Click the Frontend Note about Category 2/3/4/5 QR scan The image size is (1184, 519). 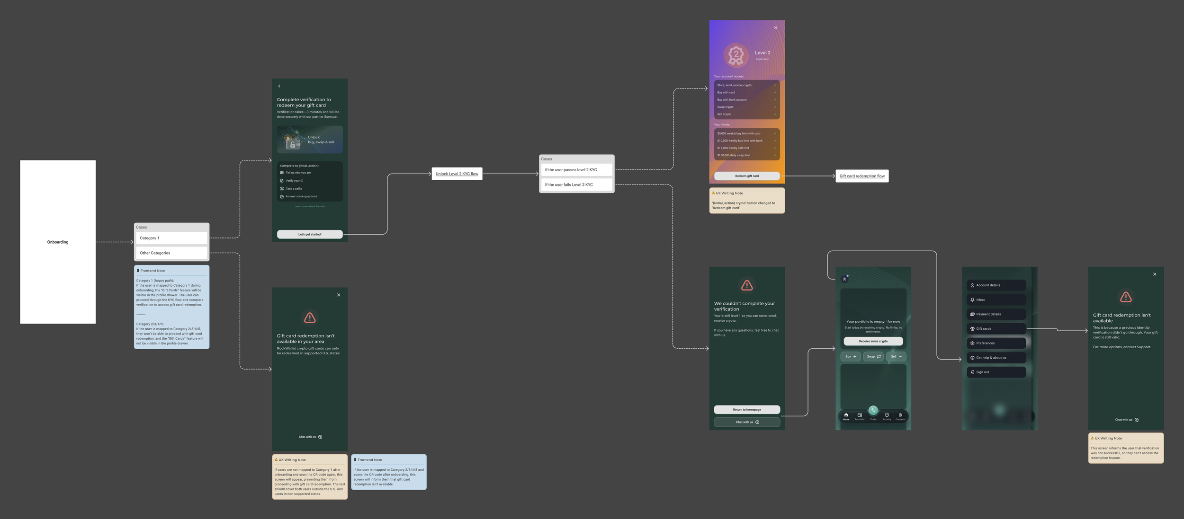tap(389, 472)
